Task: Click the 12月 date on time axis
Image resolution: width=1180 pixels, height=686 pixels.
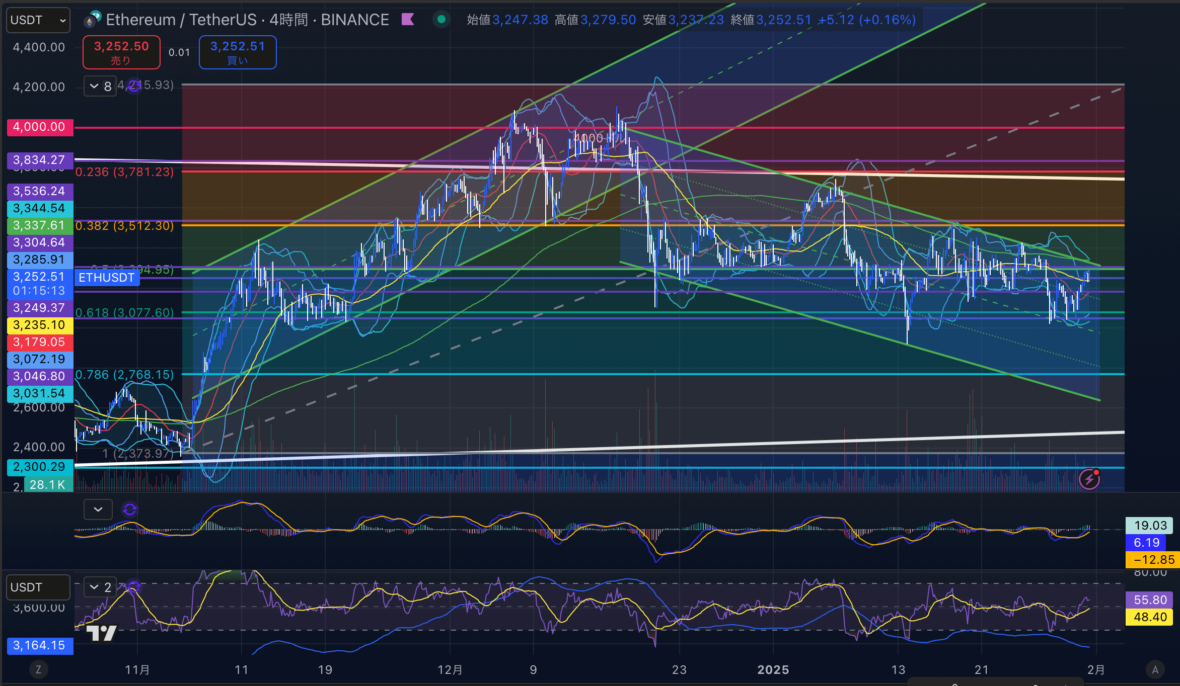Action: pyautogui.click(x=450, y=670)
